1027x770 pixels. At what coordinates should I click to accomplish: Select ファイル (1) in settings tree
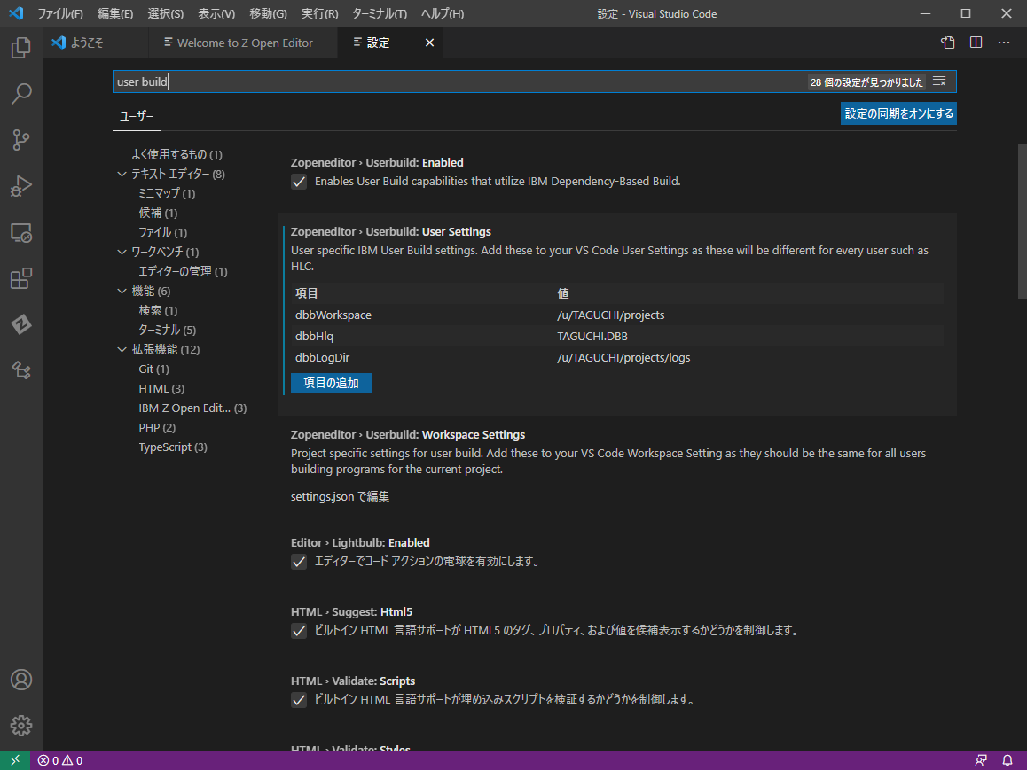click(x=162, y=233)
